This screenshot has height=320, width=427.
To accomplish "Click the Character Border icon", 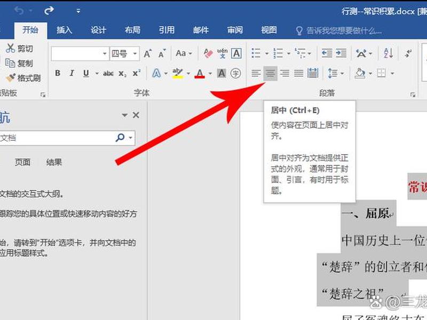I will [236, 53].
